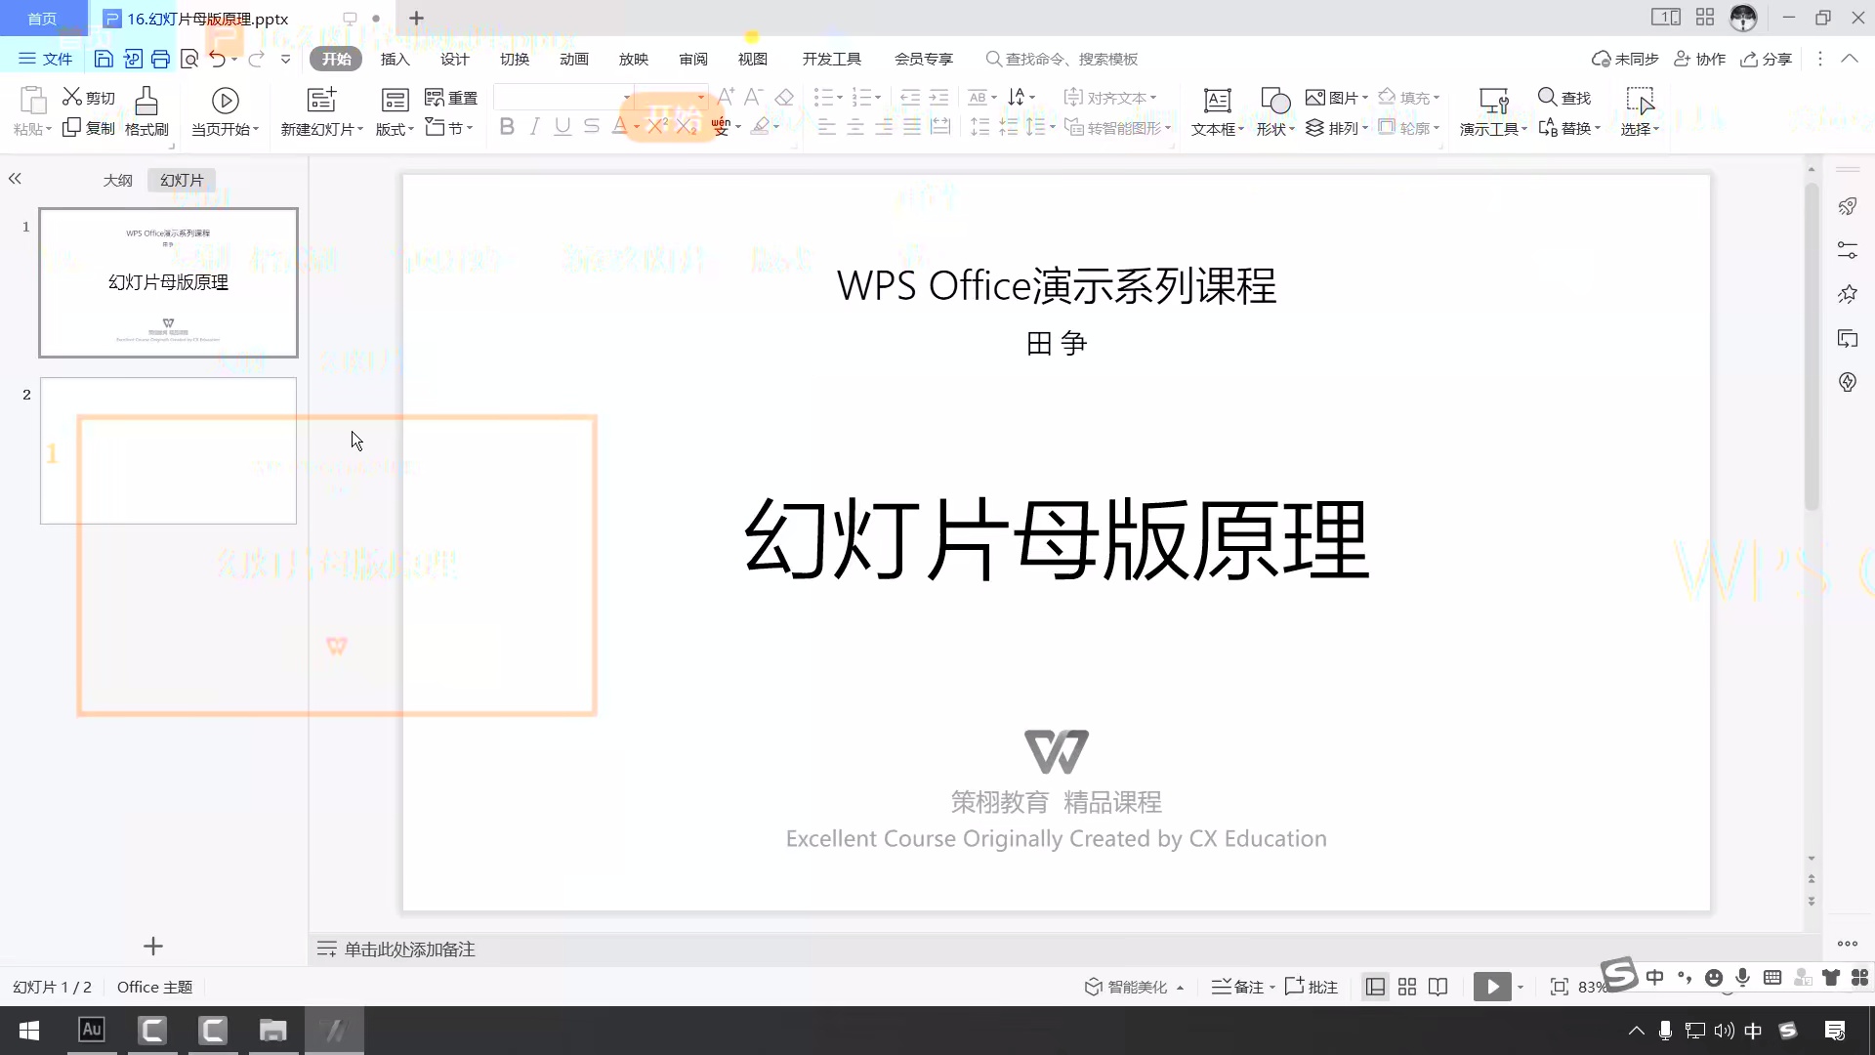1875x1055 pixels.
Task: Toggle notes pane (备注) in status bar
Action: [1243, 987]
